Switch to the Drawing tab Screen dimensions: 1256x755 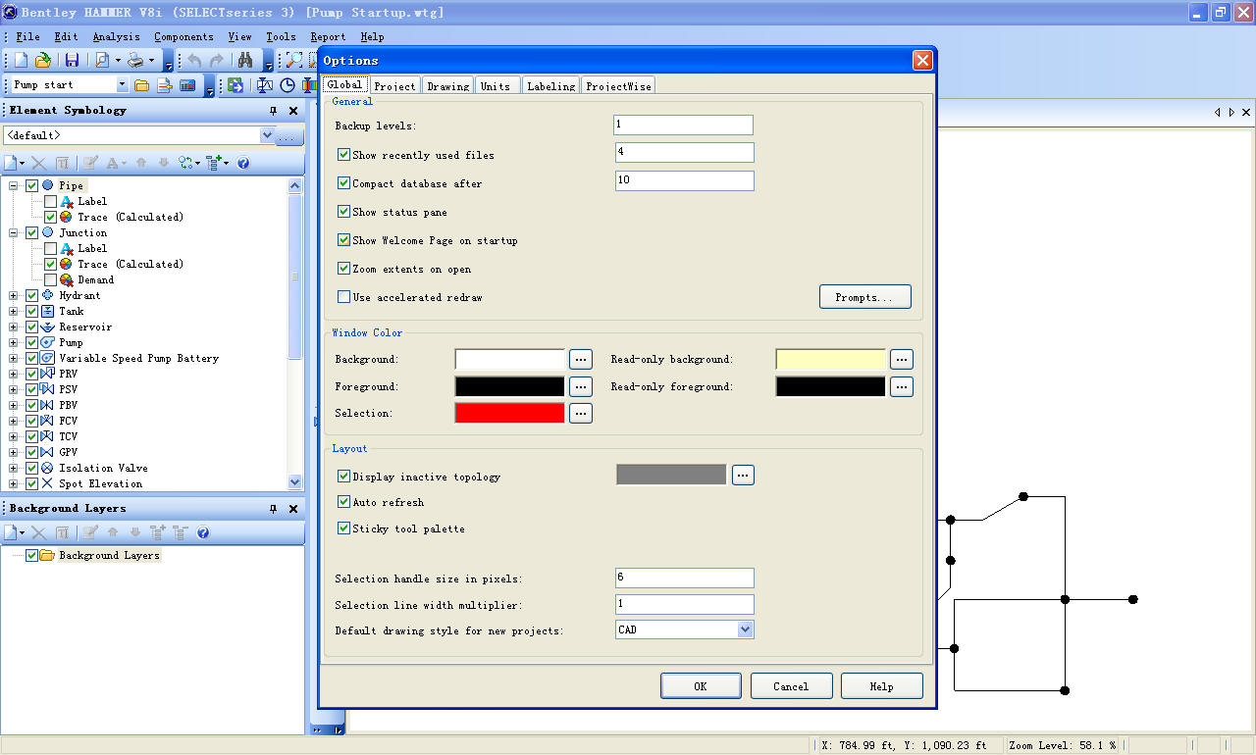point(448,86)
